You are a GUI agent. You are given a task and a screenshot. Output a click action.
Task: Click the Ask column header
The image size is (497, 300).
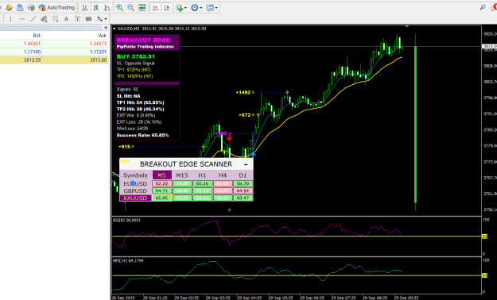click(x=103, y=36)
